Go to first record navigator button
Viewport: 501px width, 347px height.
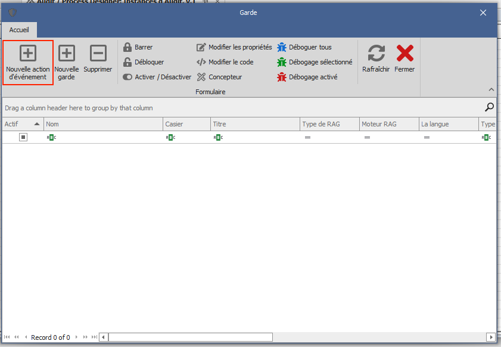[x=7, y=337]
